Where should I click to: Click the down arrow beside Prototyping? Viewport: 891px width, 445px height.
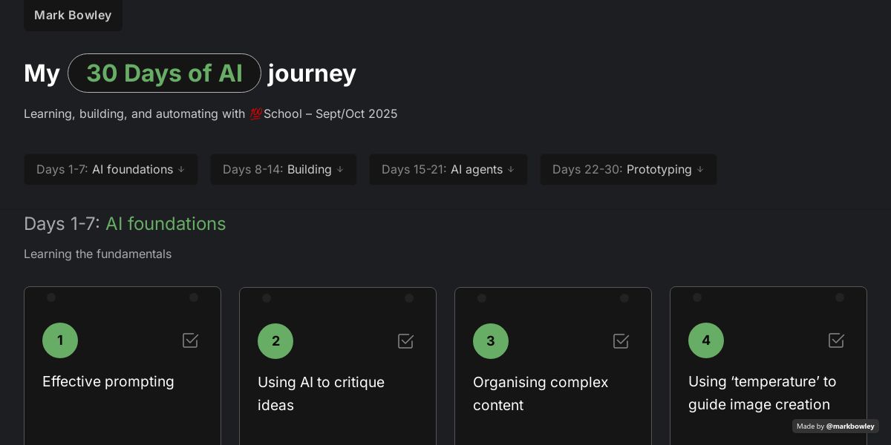tap(700, 169)
